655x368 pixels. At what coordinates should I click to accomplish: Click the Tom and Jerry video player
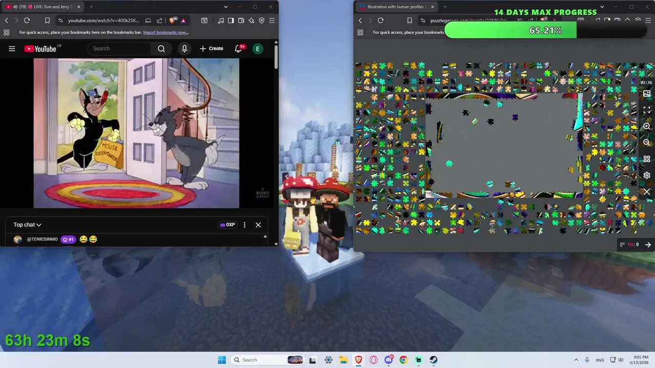click(x=136, y=133)
